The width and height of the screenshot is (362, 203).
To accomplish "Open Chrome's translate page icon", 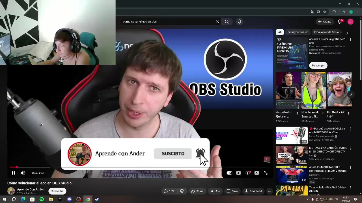I will point(313,12).
